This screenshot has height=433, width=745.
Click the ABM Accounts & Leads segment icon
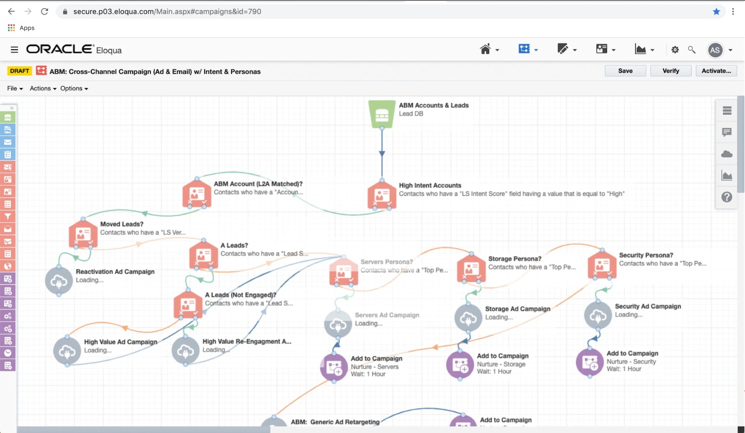coord(382,114)
